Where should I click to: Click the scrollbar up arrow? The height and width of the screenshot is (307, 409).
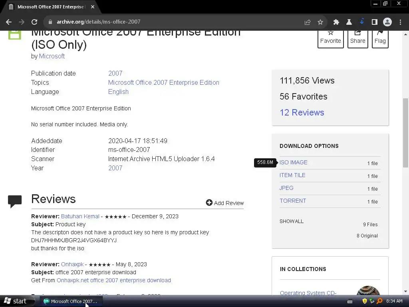405,34
